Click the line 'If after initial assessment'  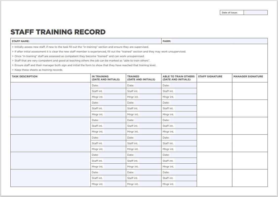click(x=99, y=52)
